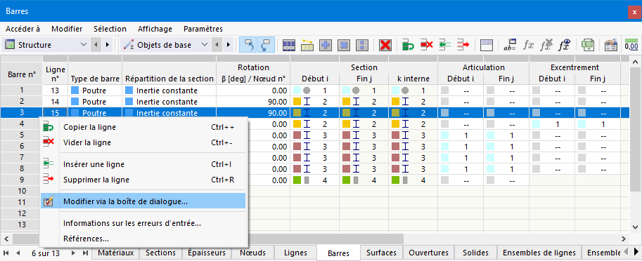Choose Insérer une ligne in context menu
This screenshot has width=642, height=261.
143,165
